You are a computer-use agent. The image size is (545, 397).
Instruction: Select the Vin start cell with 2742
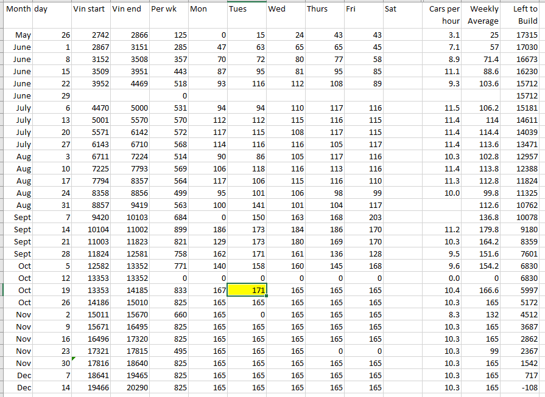(x=90, y=35)
